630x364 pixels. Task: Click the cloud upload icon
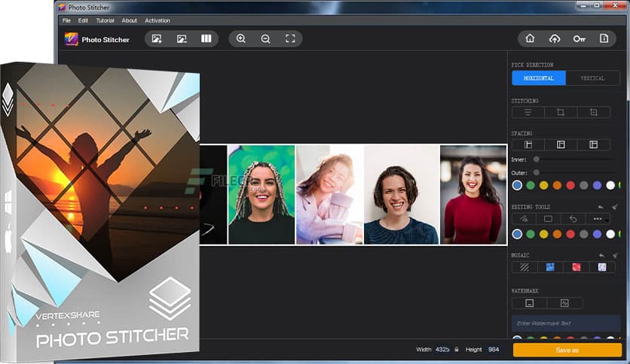(555, 39)
